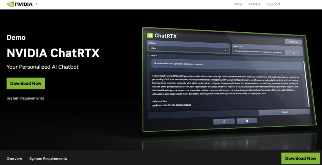The image size is (322, 165).
Task: Click the refresh/regenerate icon button
Action: coord(224,121)
